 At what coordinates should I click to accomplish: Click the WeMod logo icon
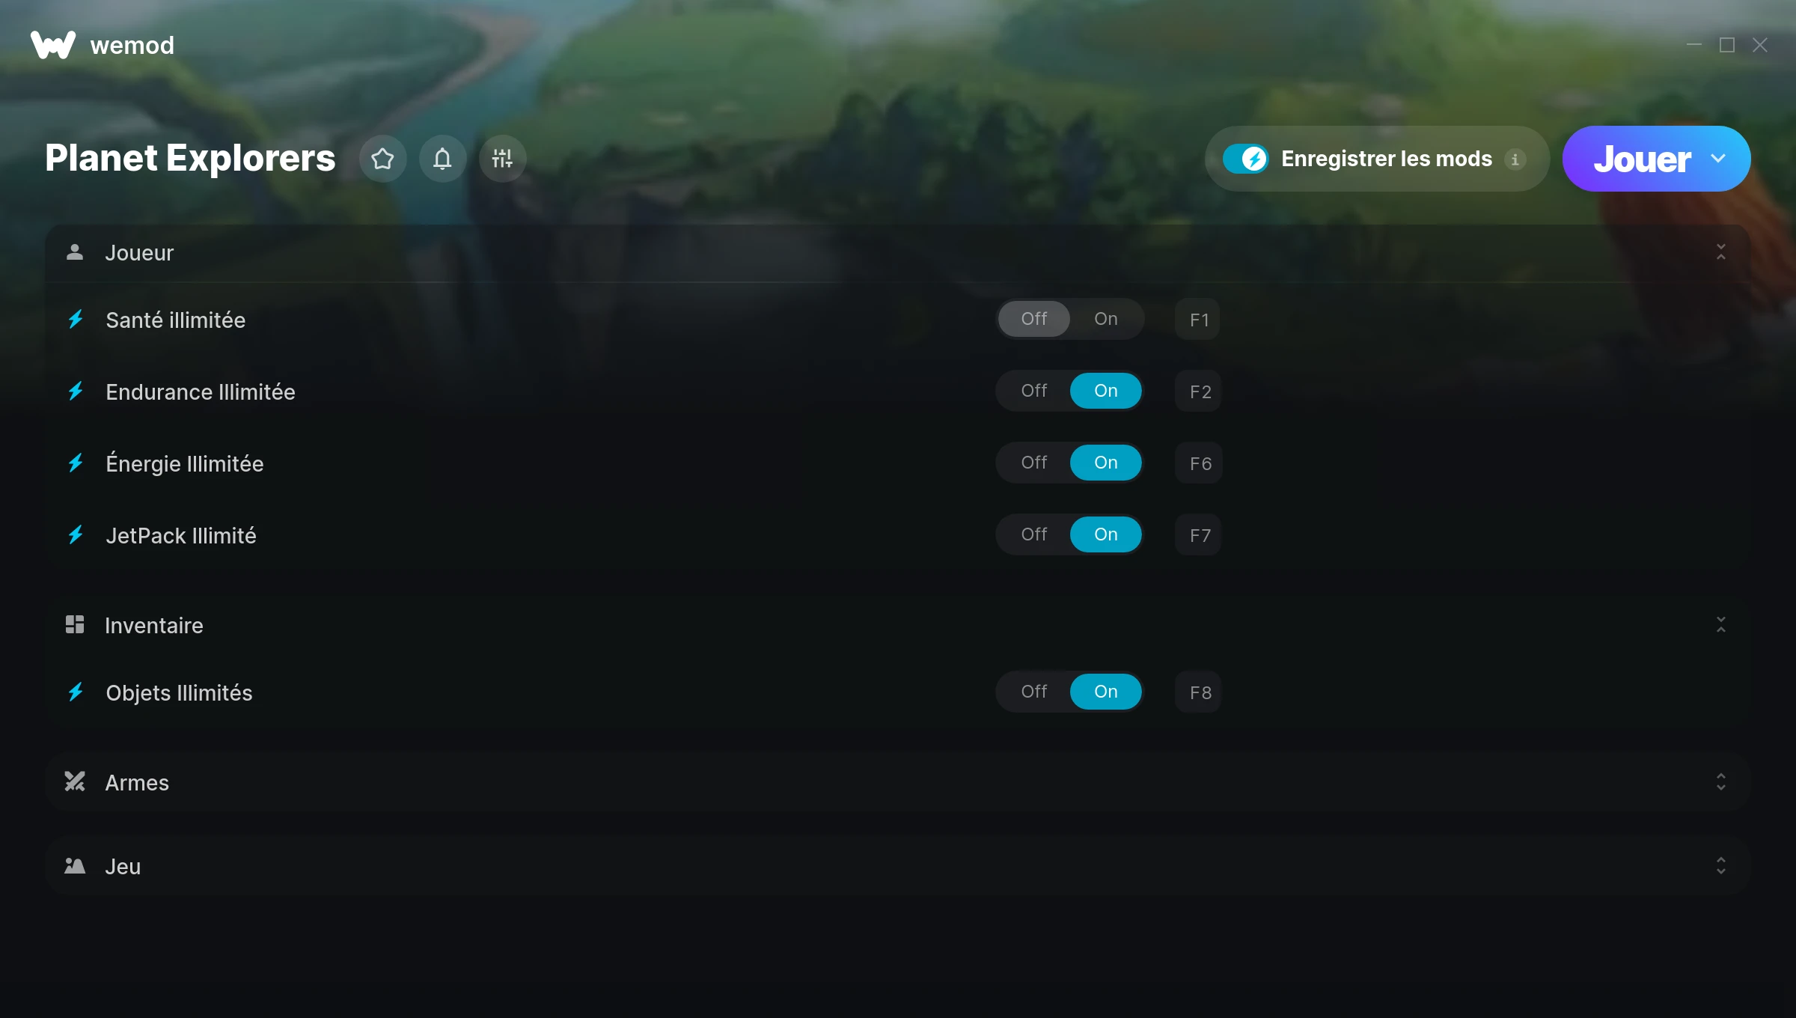coord(53,45)
